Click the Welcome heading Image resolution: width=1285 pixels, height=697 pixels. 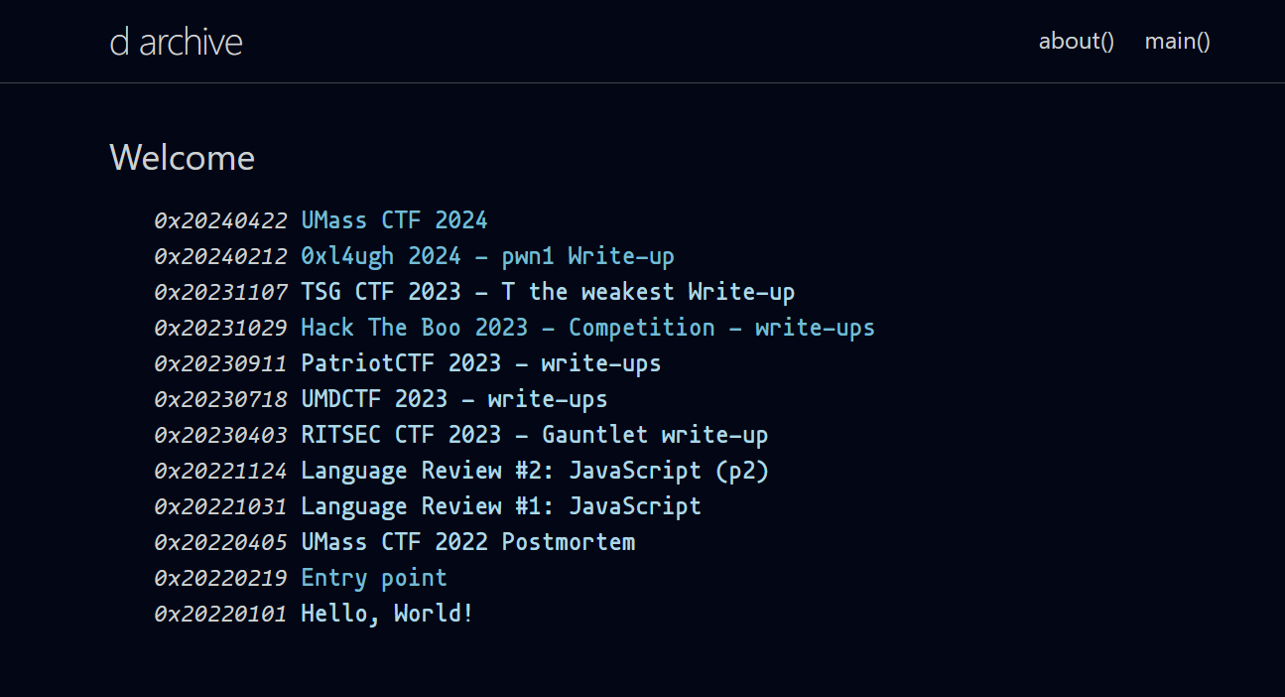(182, 158)
